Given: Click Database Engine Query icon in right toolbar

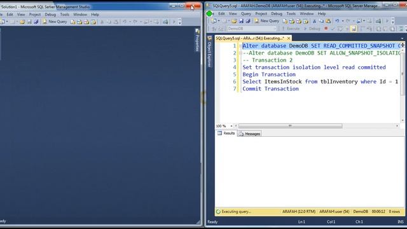Looking at the screenshot, I should click(x=285, y=21).
